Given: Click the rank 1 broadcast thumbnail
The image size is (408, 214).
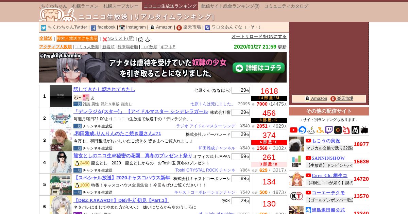Looking at the screenshot, I should (61, 96).
